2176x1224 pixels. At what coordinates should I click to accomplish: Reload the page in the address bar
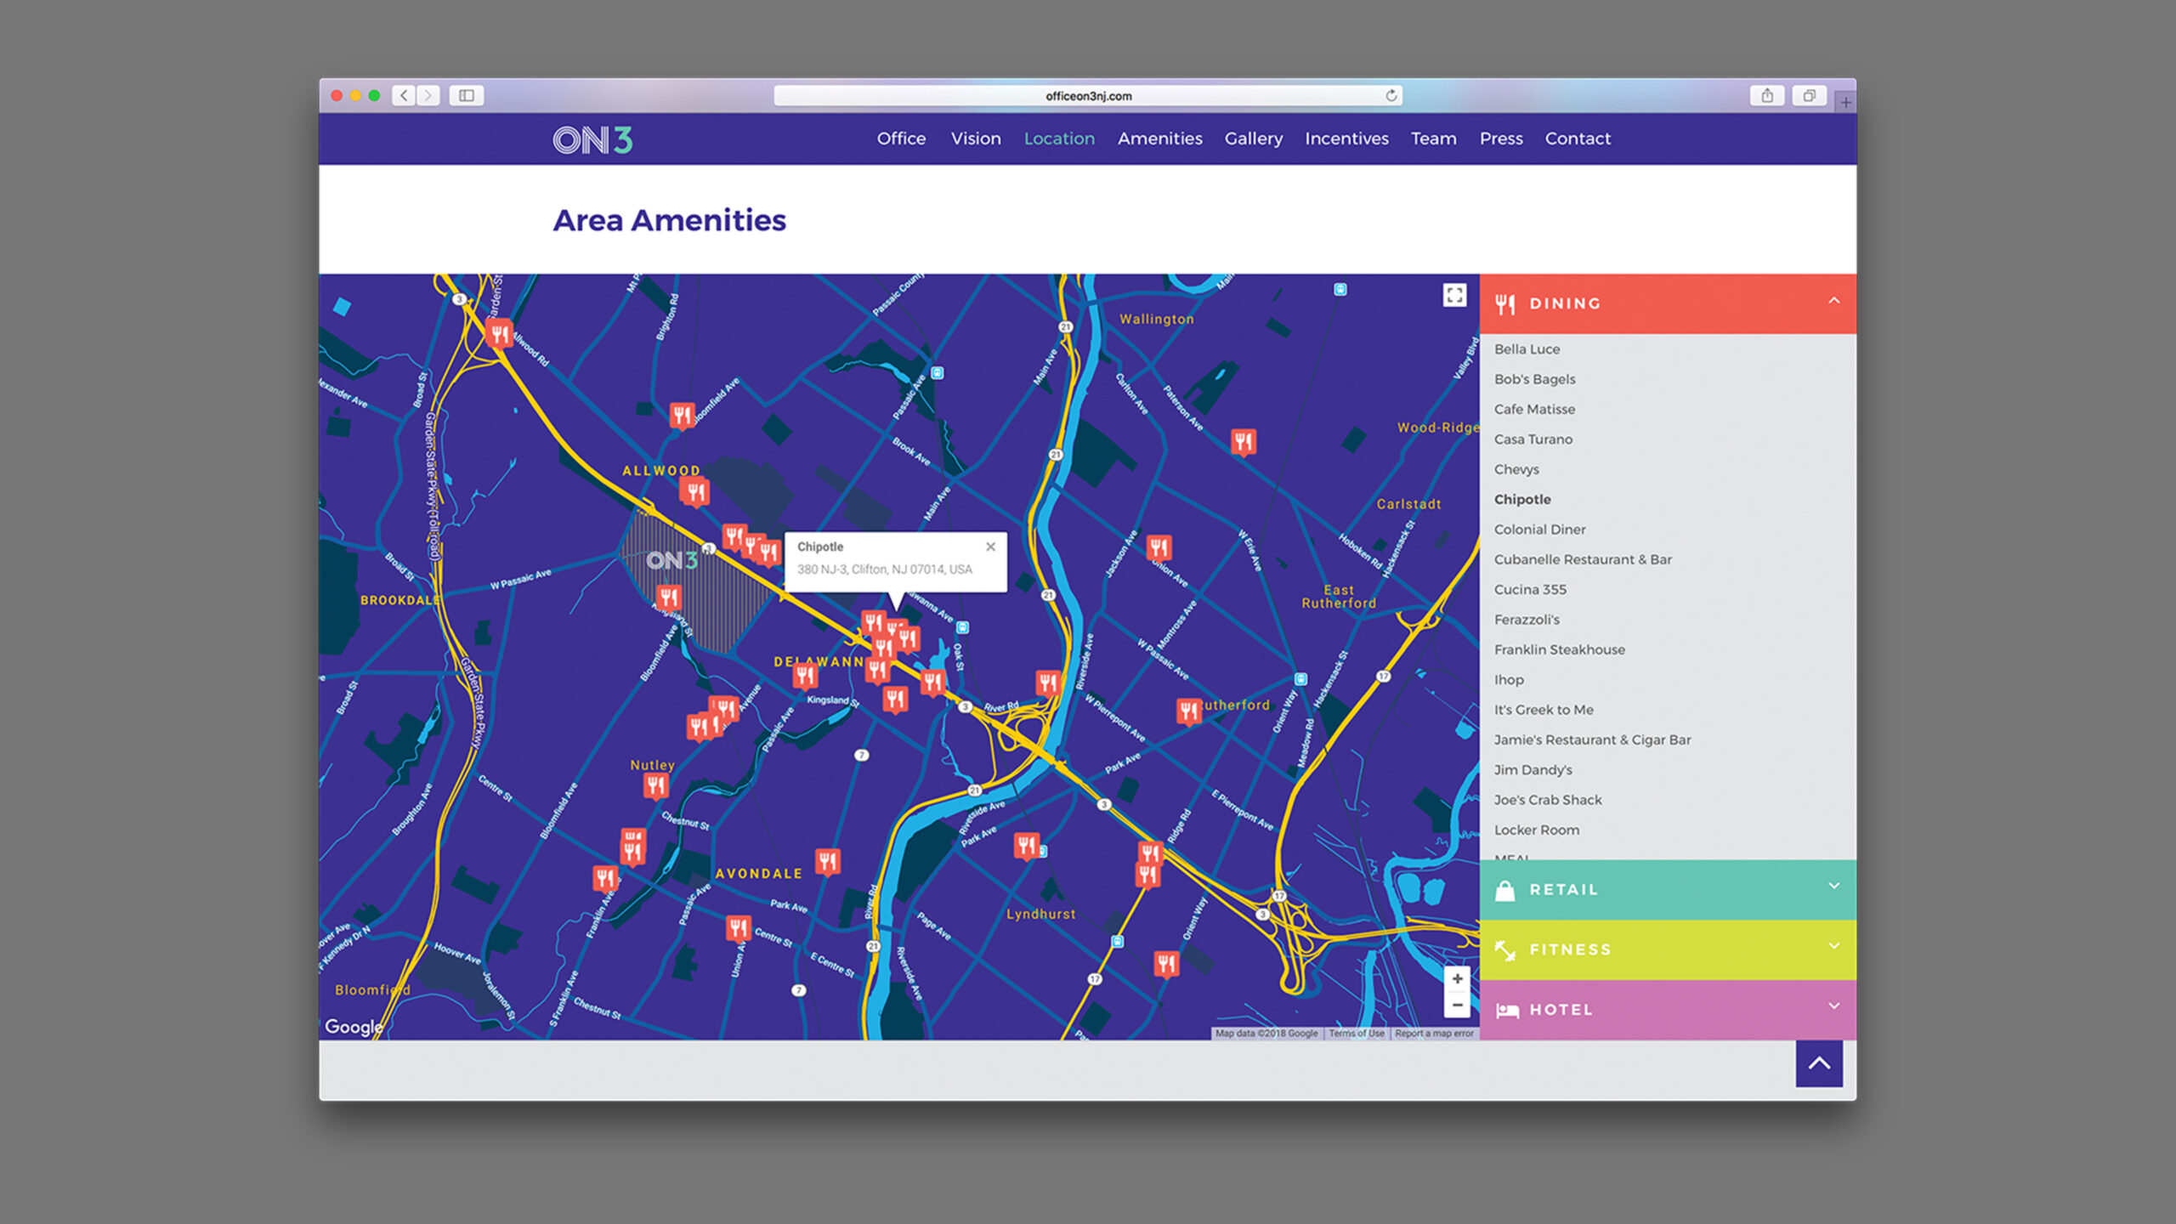pos(1391,95)
